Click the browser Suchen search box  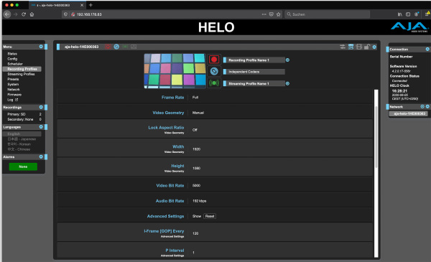(327, 14)
